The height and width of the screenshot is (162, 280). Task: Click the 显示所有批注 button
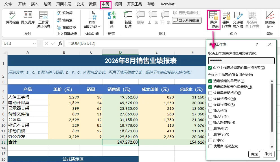(187, 20)
